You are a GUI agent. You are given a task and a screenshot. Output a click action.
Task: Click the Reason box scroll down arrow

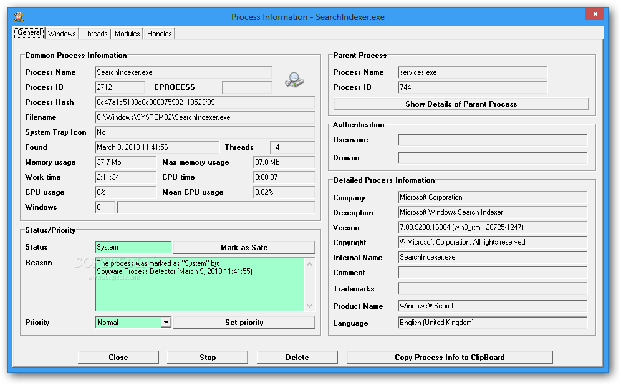click(310, 306)
